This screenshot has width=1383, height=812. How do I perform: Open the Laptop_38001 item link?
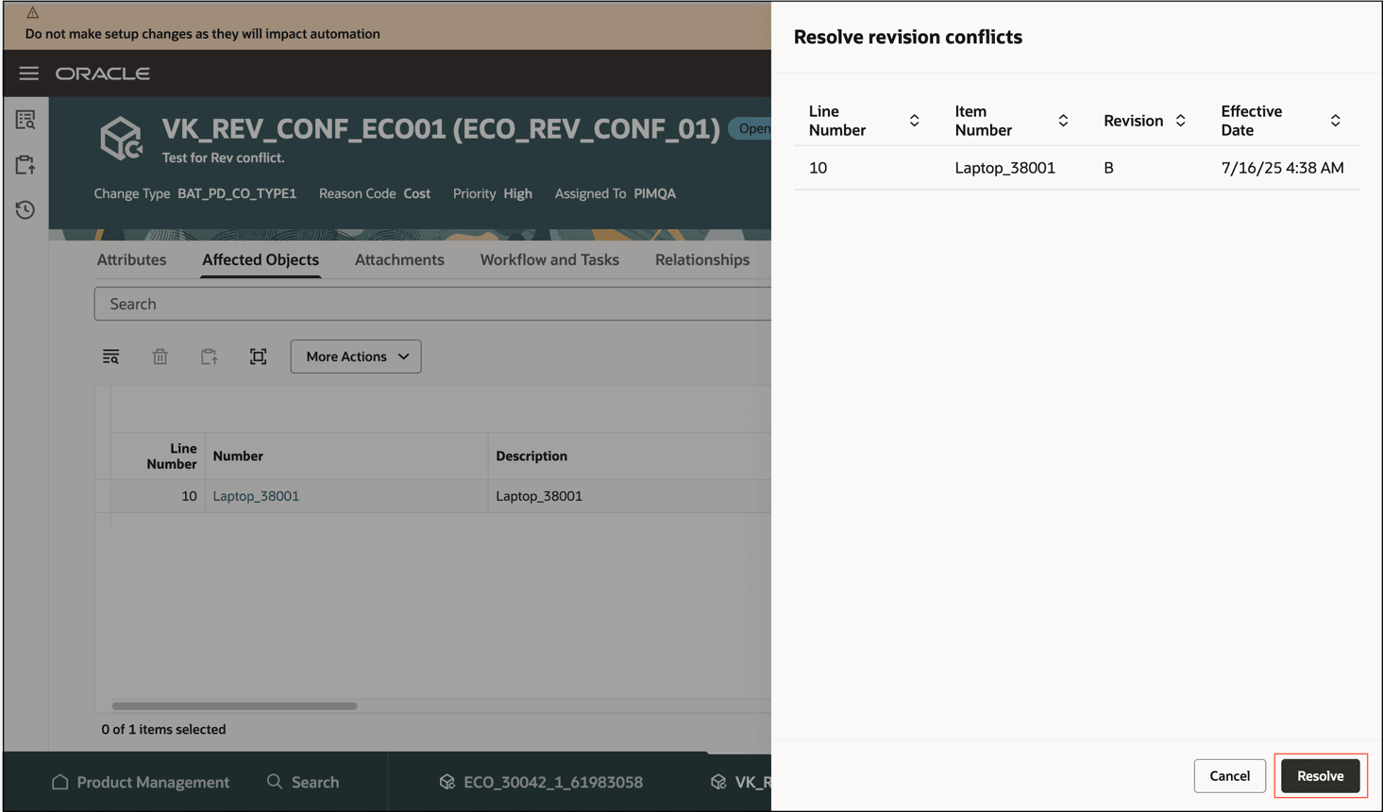click(x=256, y=496)
